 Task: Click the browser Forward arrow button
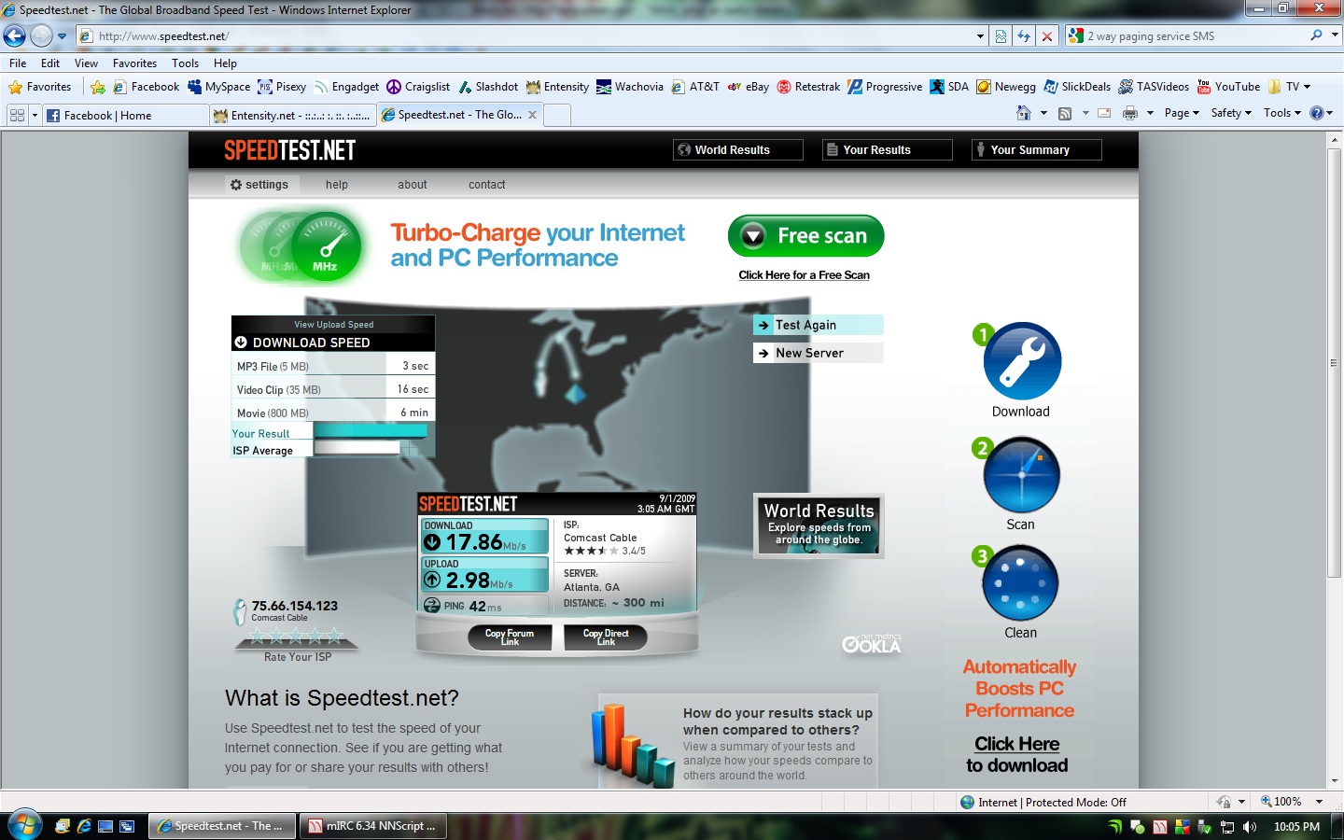41,36
